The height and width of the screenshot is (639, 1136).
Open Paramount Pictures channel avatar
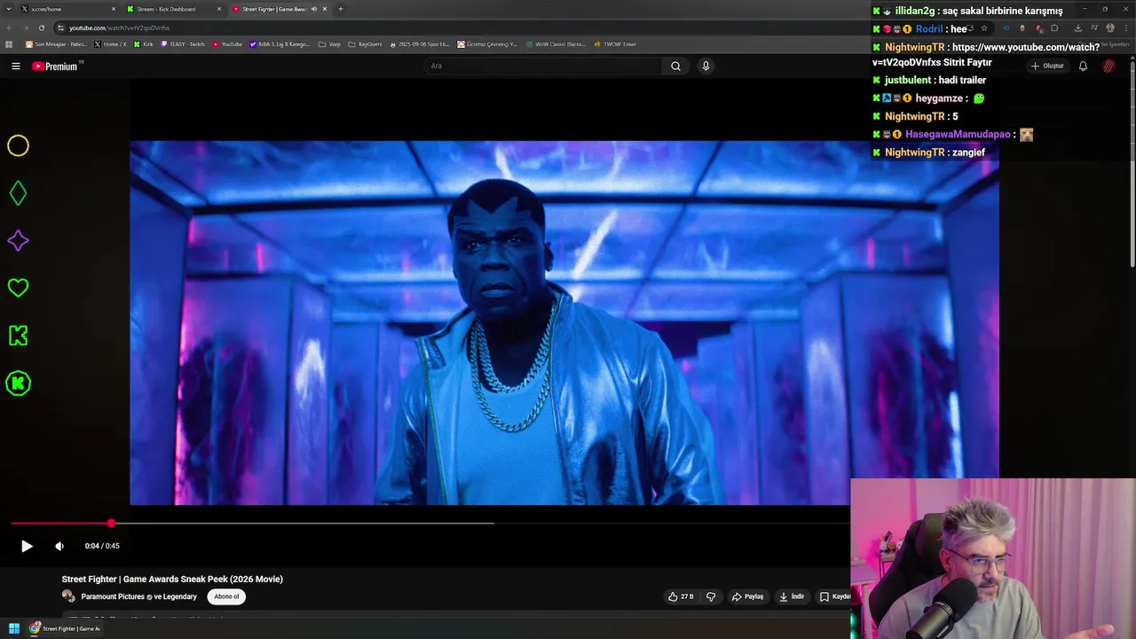(68, 596)
